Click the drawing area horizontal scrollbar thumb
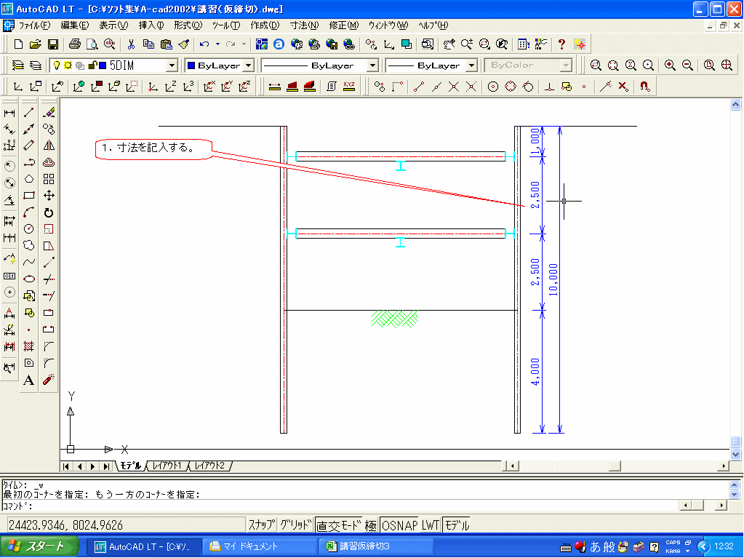 pyautogui.click(x=615, y=466)
